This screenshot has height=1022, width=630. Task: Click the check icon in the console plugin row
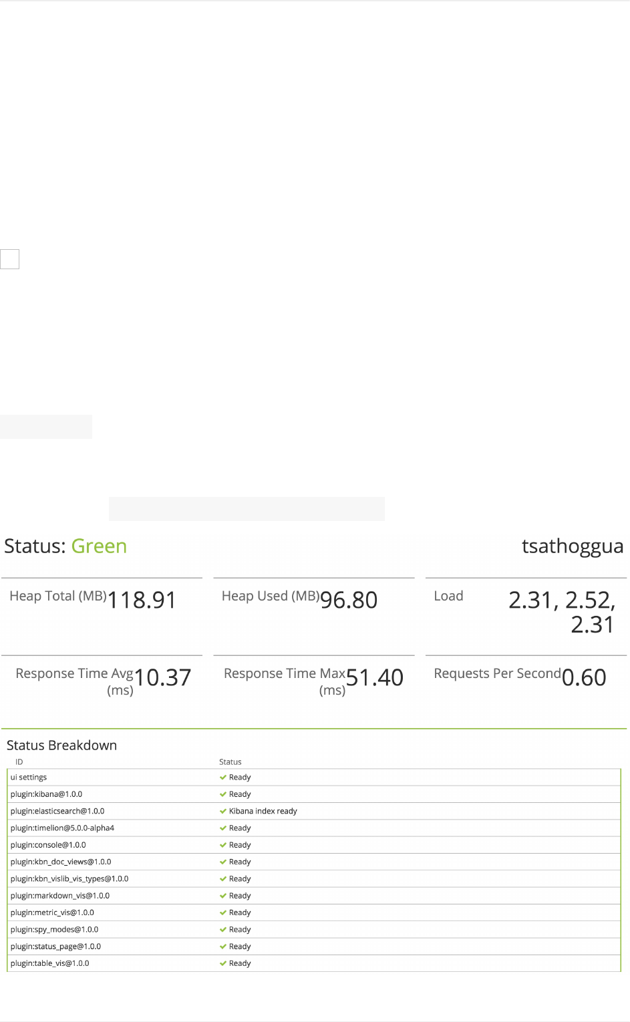pyautogui.click(x=223, y=845)
